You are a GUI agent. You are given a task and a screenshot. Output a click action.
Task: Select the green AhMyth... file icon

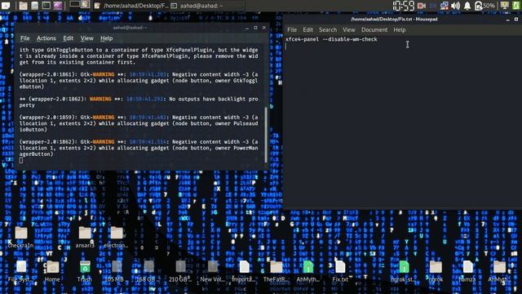pyautogui.click(x=308, y=271)
